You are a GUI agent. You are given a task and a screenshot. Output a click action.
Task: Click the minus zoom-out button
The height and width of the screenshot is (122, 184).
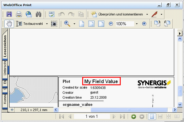point(111,24)
